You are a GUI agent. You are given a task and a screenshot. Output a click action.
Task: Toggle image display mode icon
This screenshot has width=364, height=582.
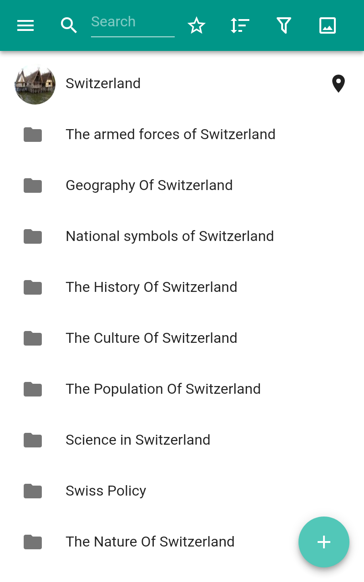(x=327, y=25)
